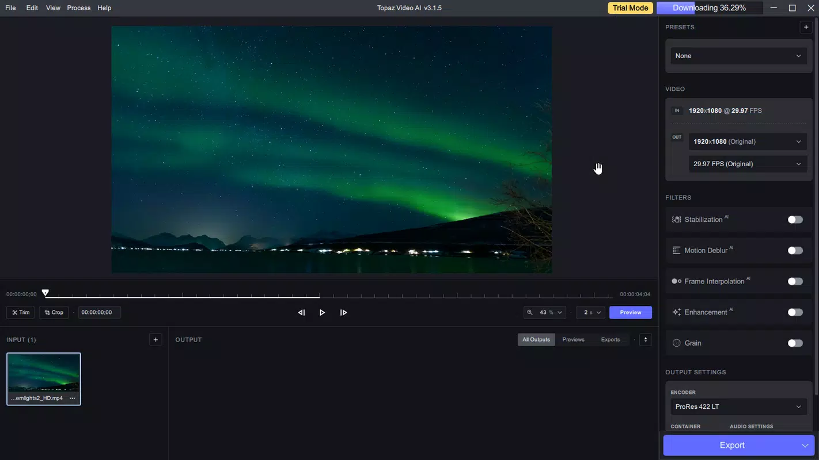The width and height of the screenshot is (819, 460).
Task: Open the Process menu
Action: coord(78,7)
